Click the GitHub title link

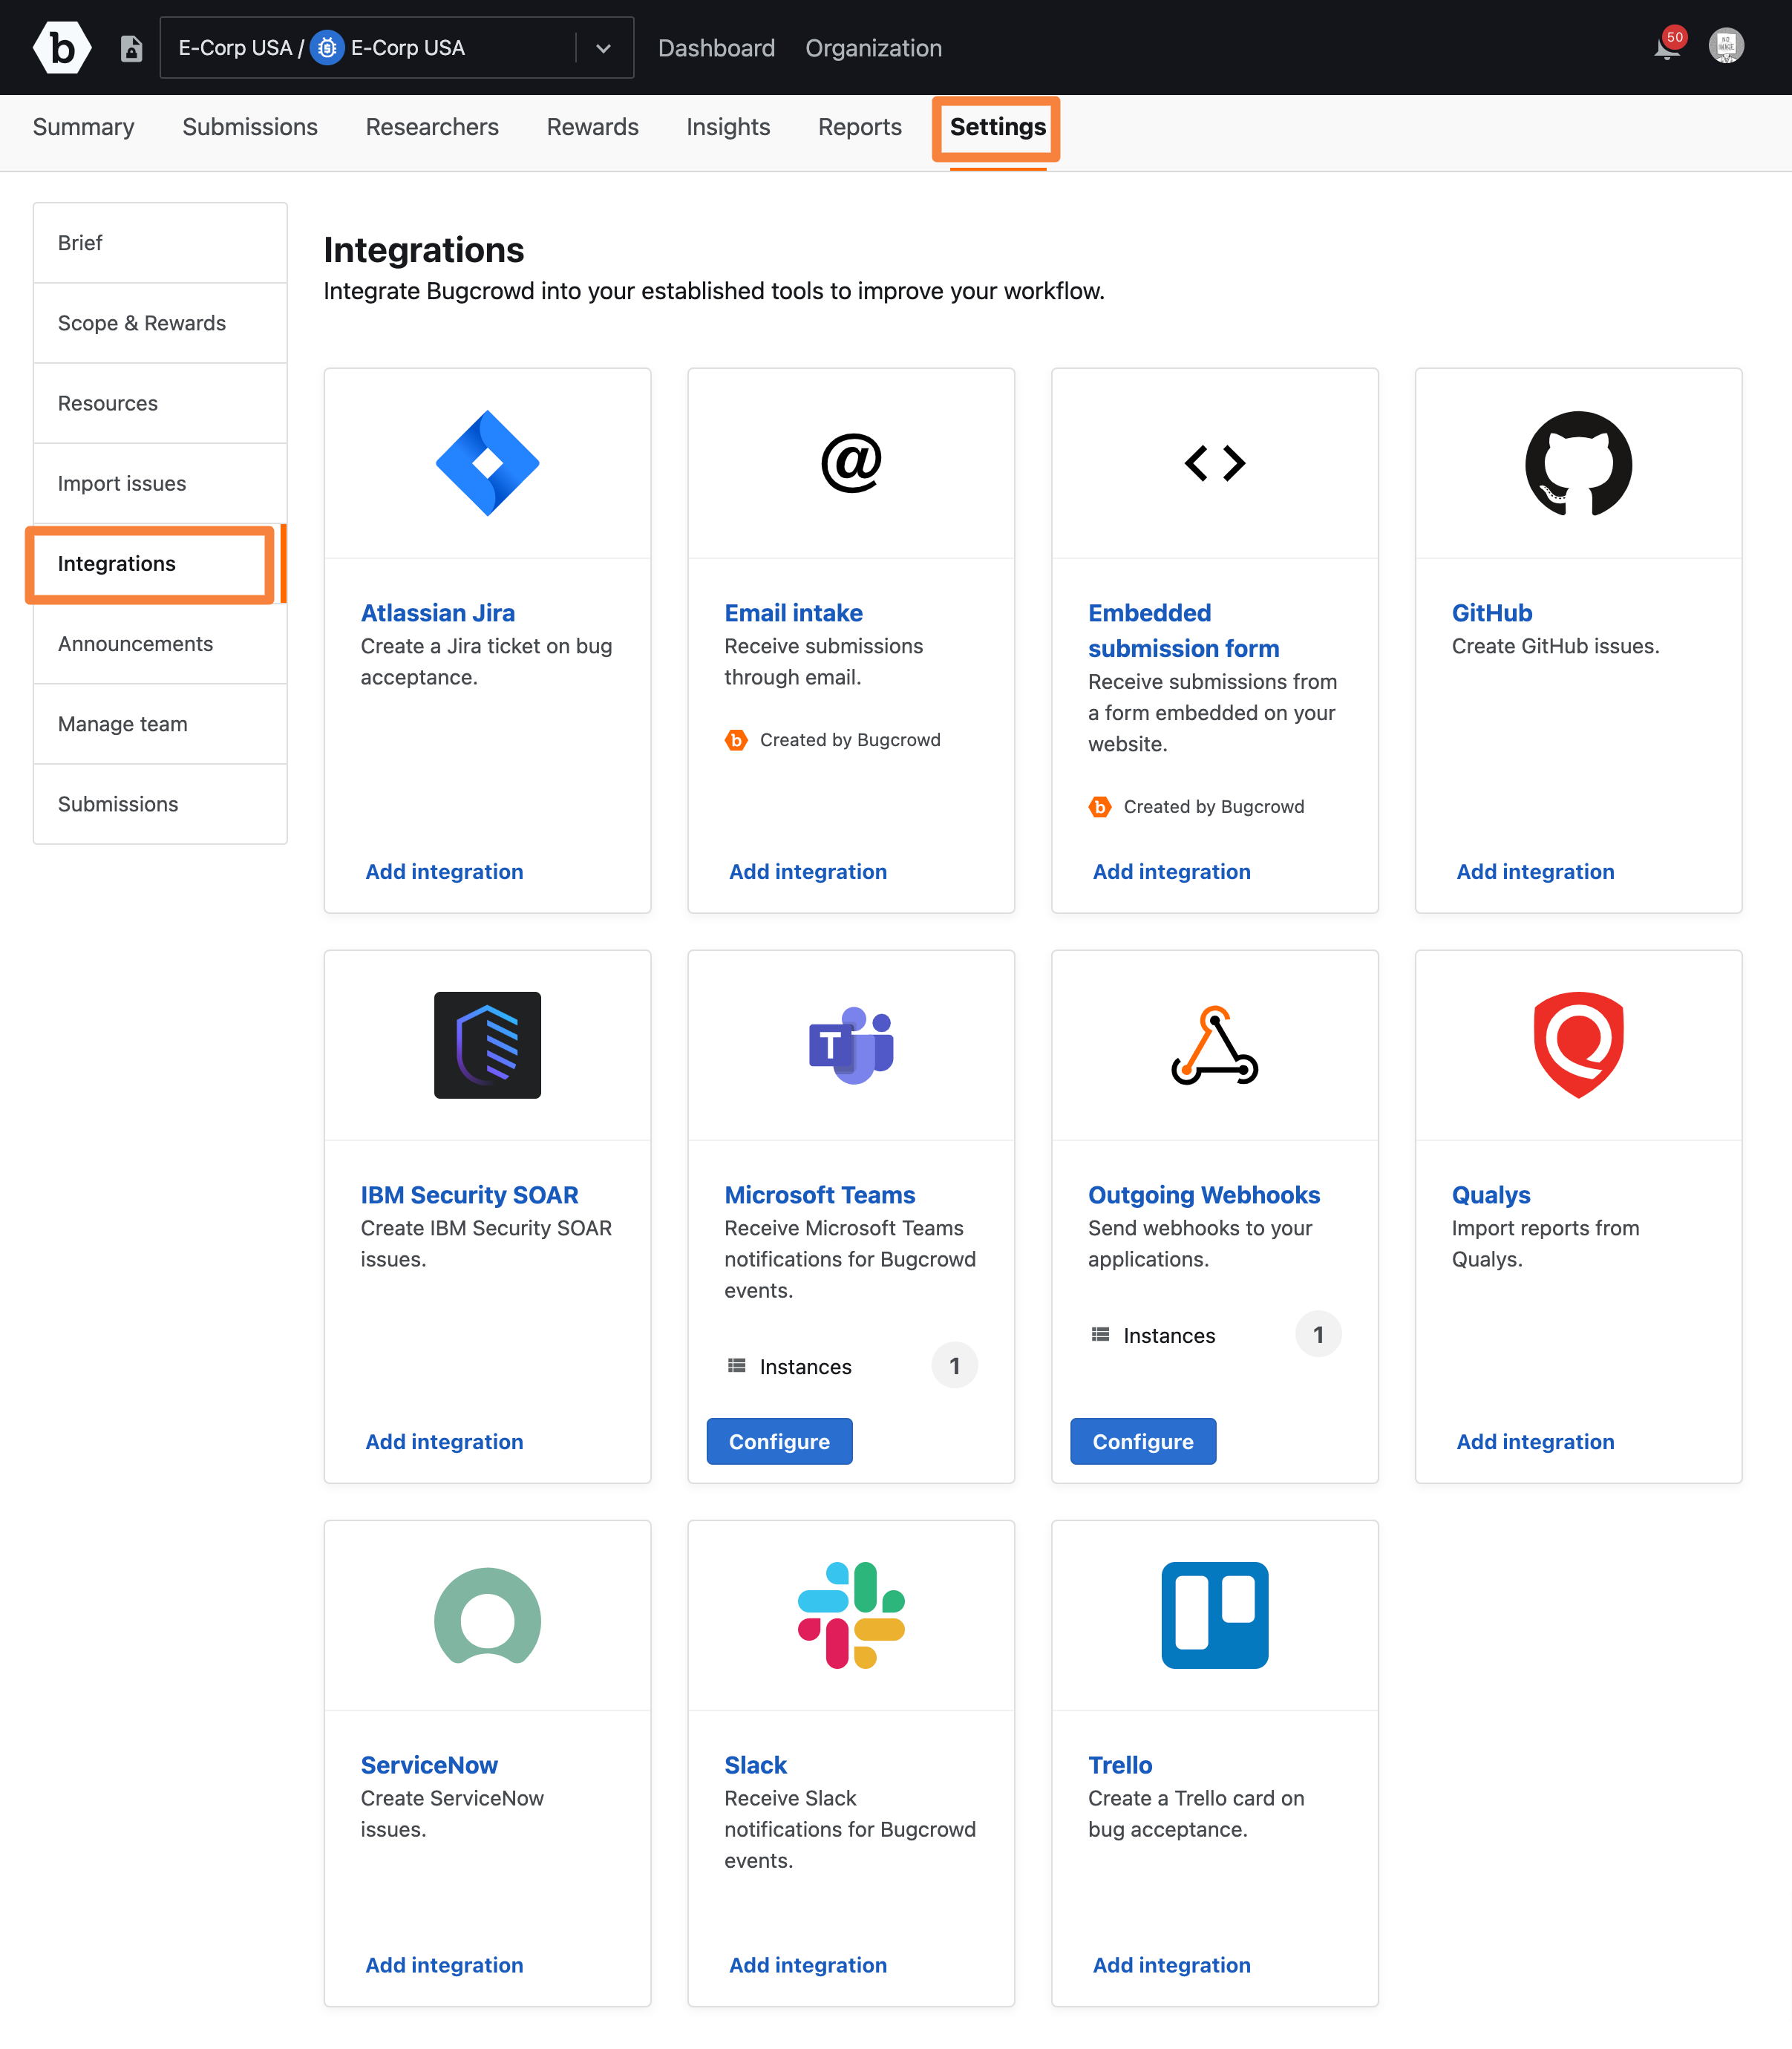[x=1491, y=613]
